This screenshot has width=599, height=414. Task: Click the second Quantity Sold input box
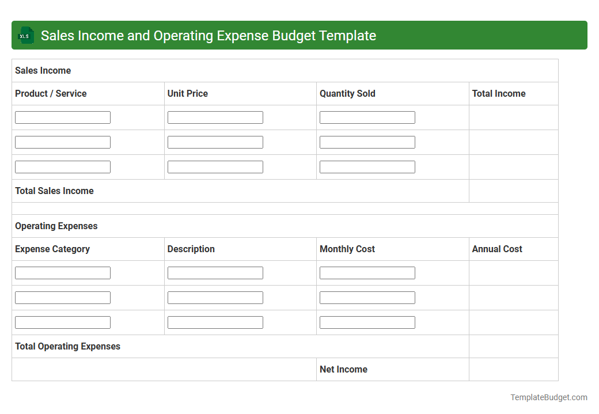point(367,142)
